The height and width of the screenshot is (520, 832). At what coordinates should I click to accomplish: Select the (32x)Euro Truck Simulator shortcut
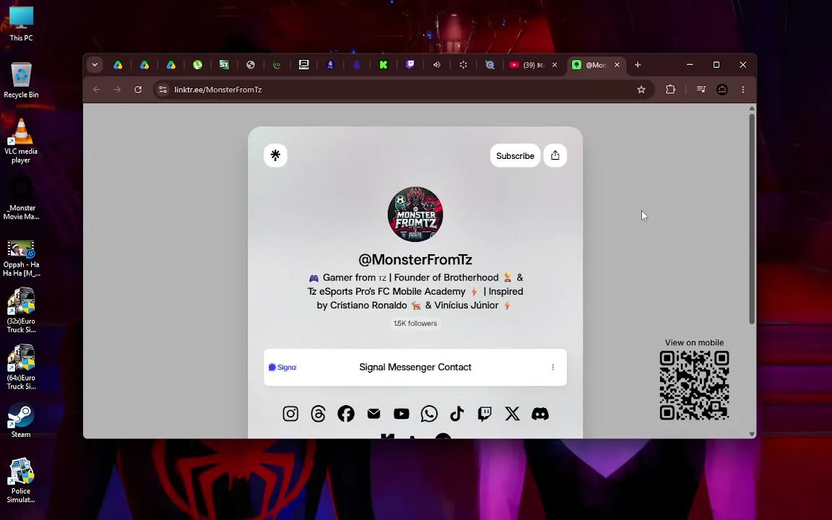point(21,310)
